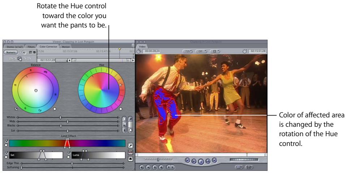Click Play Around Current Frame button
Viewport: 346px width, 173px height.
pos(208,161)
